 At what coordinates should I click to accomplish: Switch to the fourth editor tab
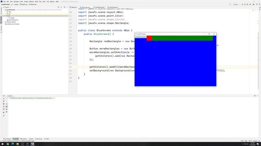[x=113, y=7]
